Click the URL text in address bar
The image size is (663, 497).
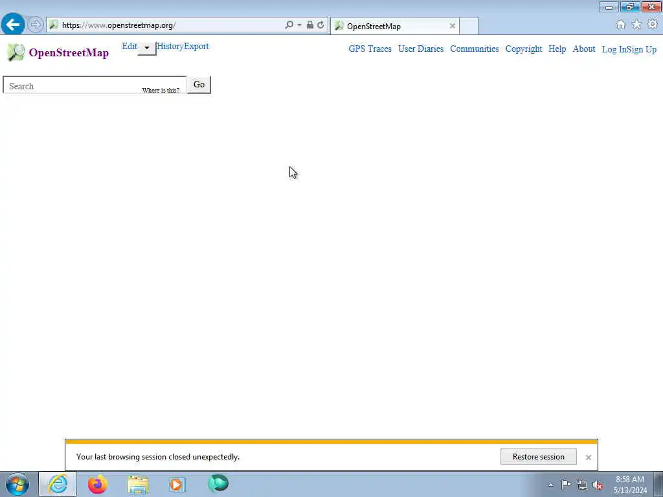coord(118,25)
